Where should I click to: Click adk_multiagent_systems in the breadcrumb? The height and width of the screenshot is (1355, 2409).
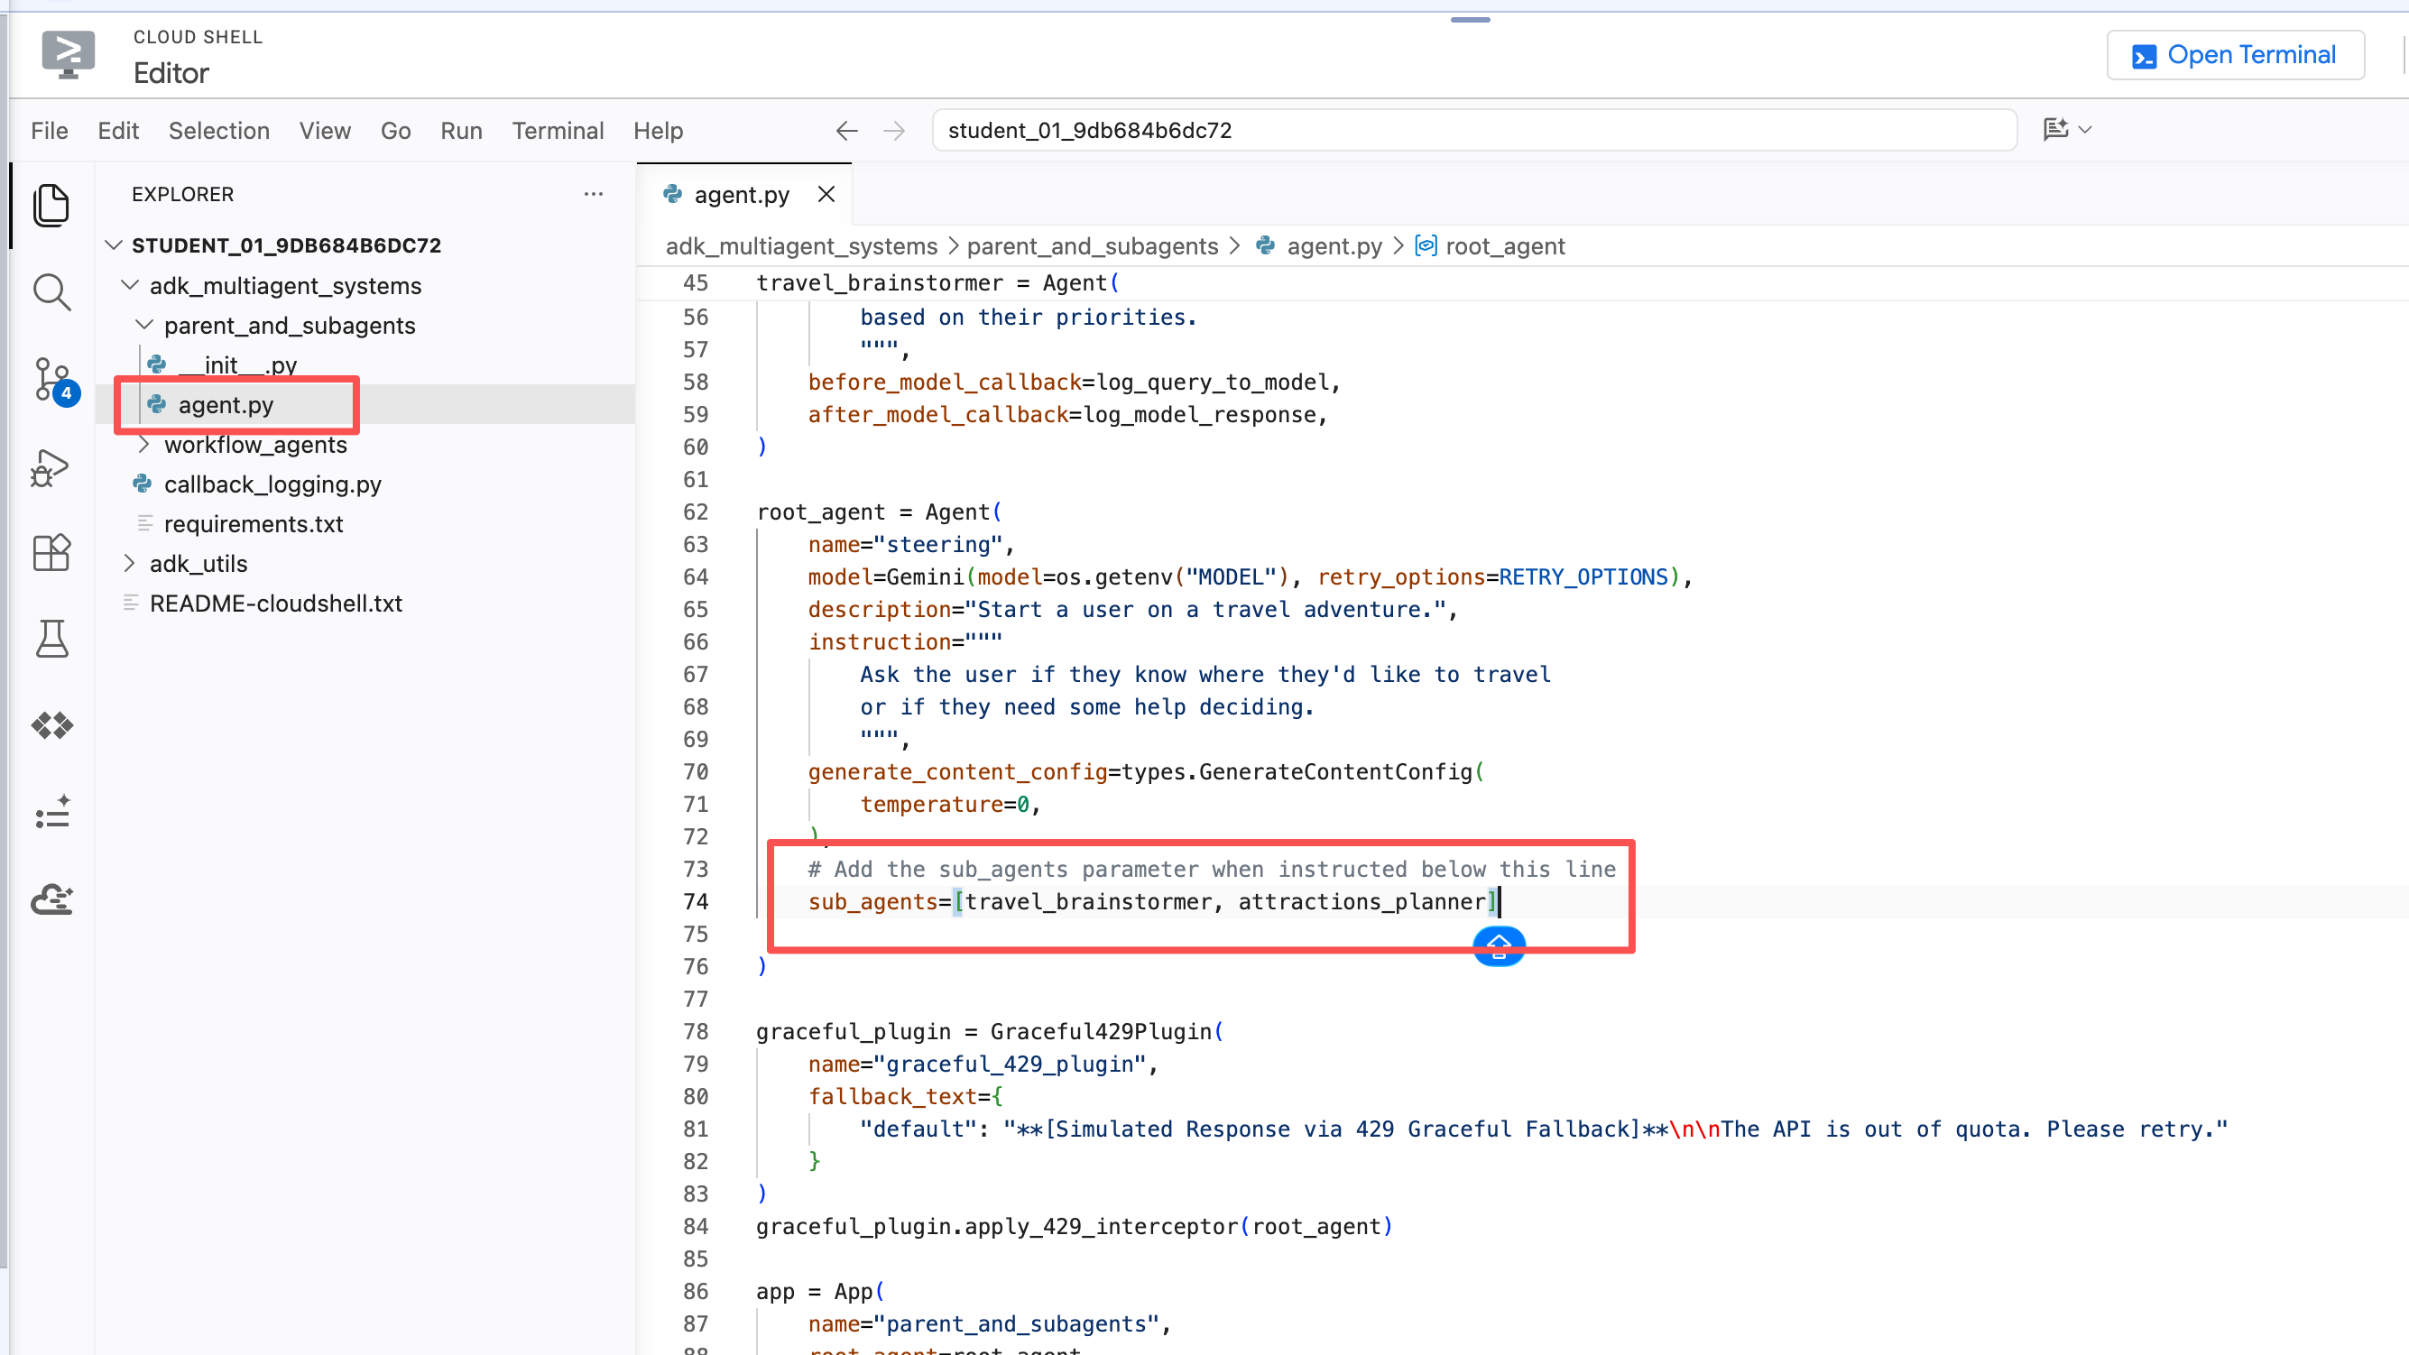tap(801, 246)
